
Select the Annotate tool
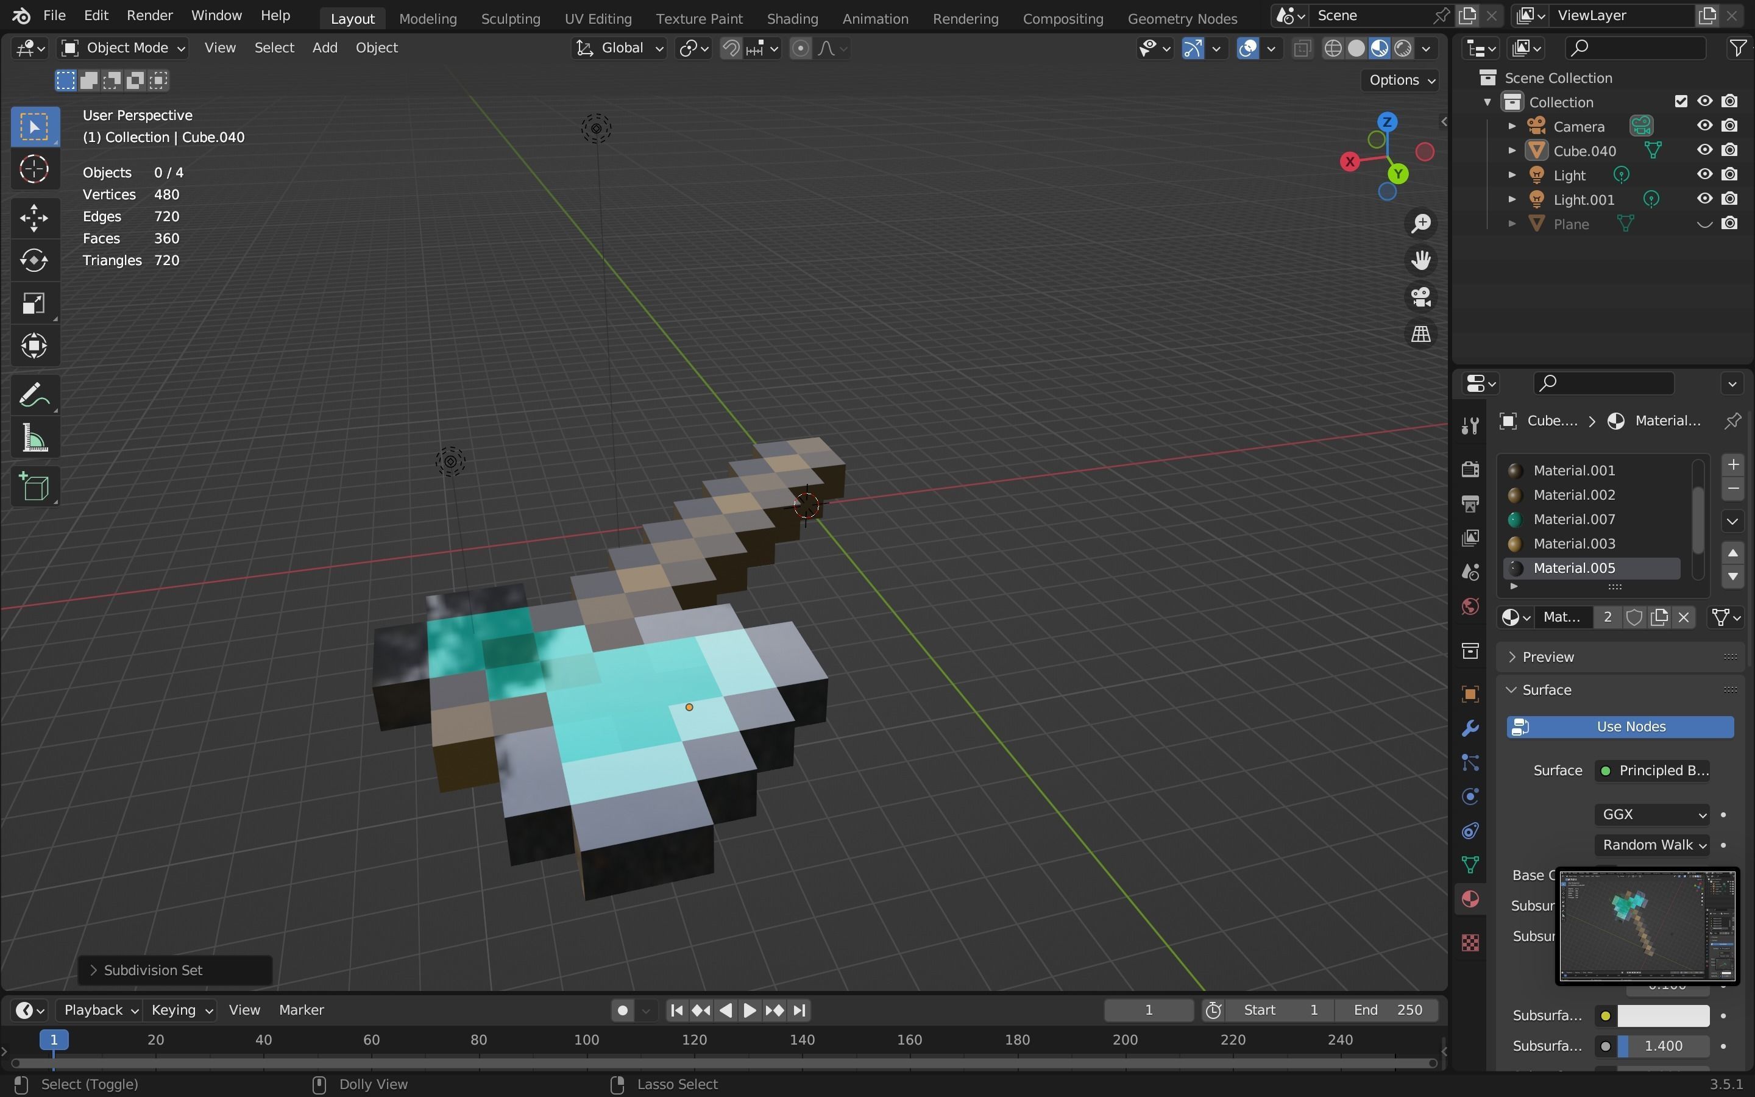coord(34,396)
